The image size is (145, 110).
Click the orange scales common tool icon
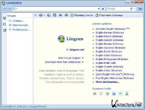pyautogui.click(x=101, y=94)
